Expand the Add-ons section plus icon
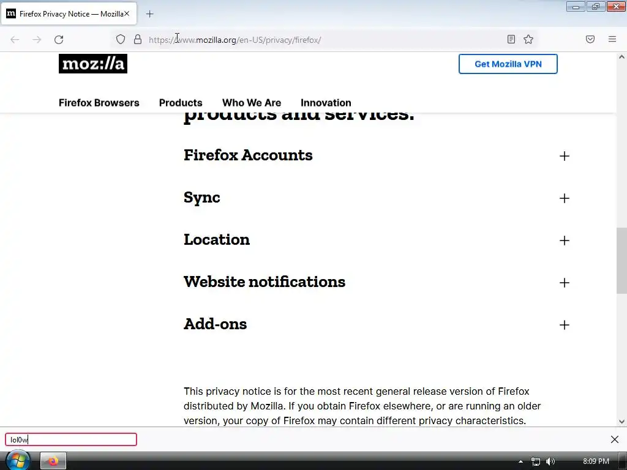627x470 pixels. tap(564, 325)
